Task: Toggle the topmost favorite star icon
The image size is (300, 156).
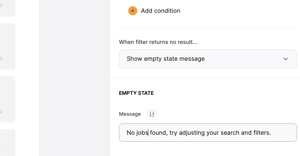Action: 1,5
